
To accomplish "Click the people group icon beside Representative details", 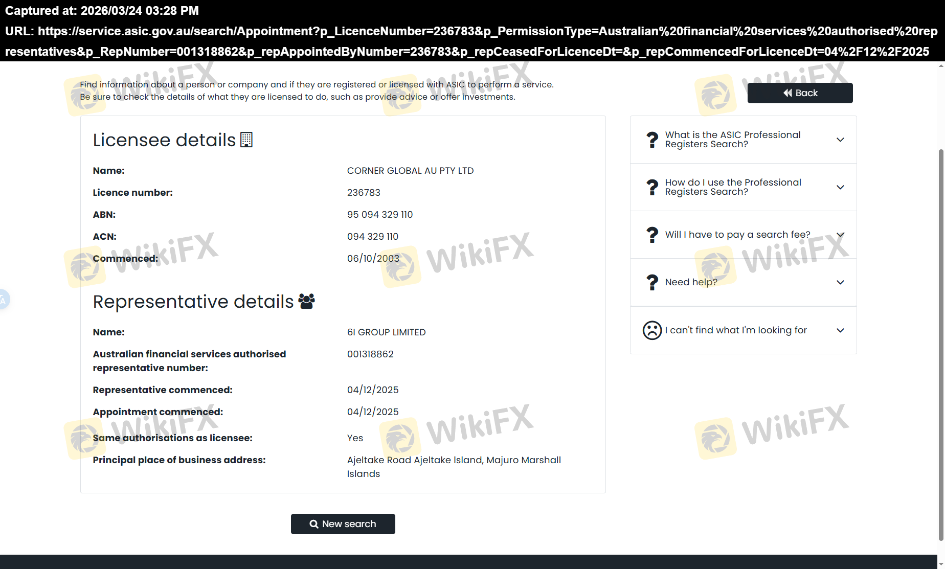I will pos(306,302).
